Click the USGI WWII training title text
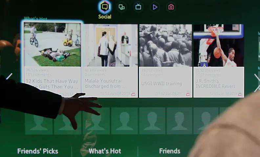Image resolution: width=260 pixels, height=157 pixels. [162, 84]
